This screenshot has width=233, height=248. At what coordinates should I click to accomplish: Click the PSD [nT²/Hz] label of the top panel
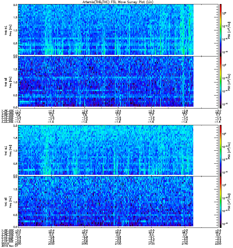pyautogui.click(x=229, y=30)
